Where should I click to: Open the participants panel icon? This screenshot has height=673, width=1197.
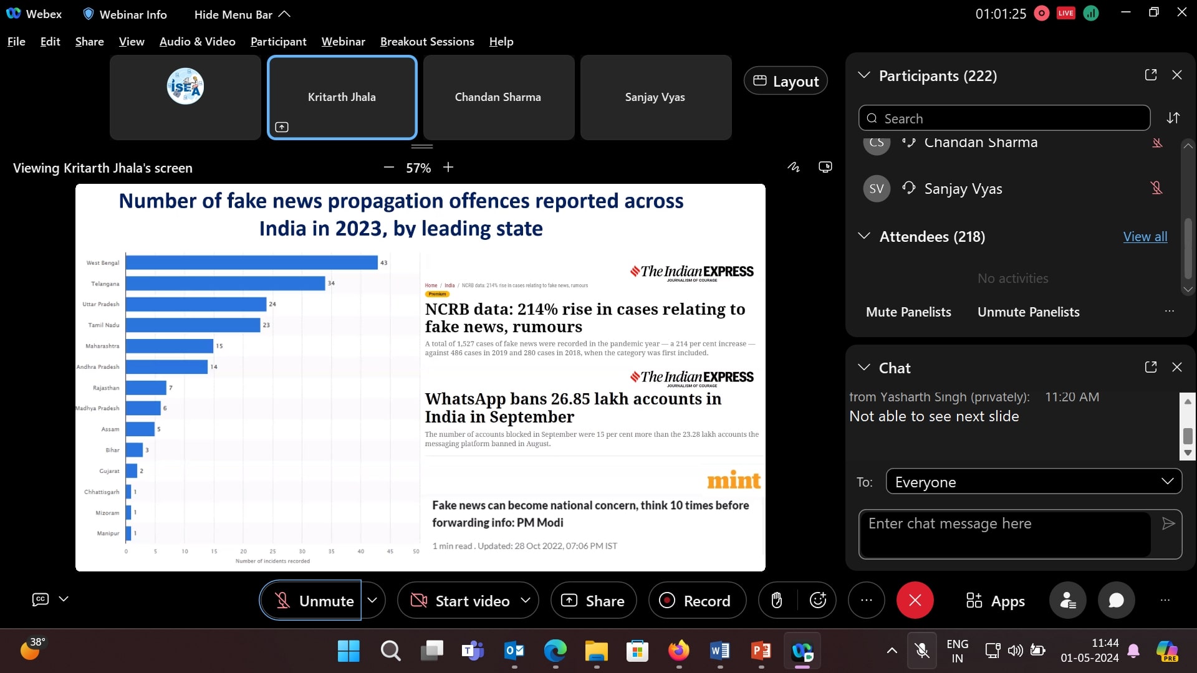(x=1067, y=600)
